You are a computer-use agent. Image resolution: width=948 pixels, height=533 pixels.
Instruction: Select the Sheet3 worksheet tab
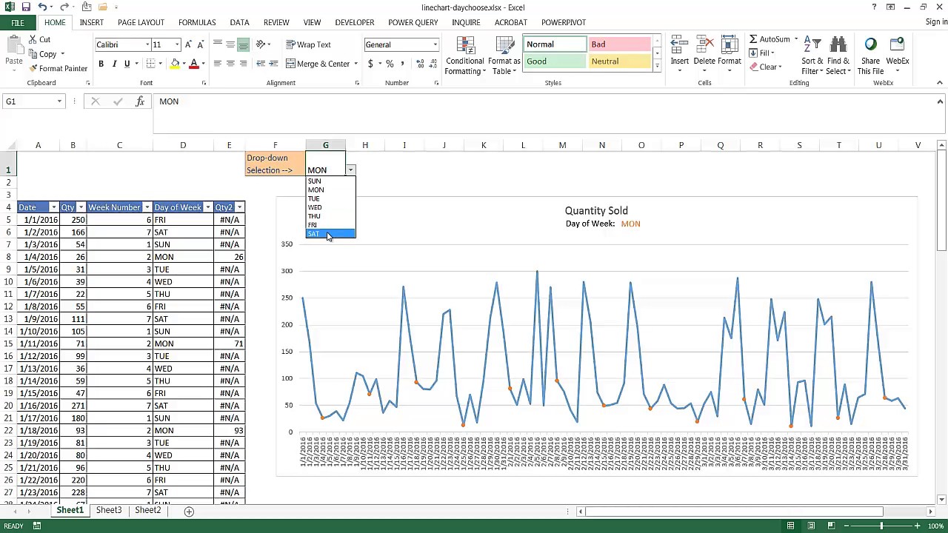tap(109, 510)
